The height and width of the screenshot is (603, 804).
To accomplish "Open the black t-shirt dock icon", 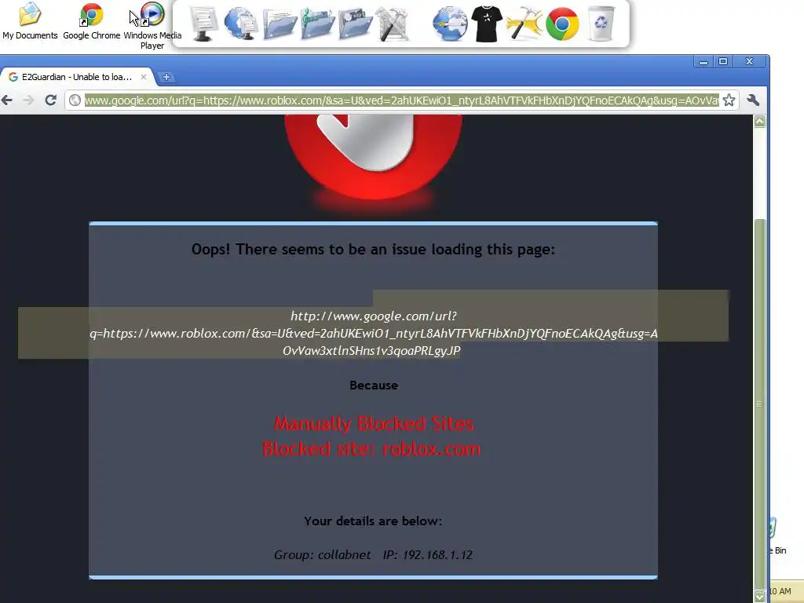I will click(487, 24).
